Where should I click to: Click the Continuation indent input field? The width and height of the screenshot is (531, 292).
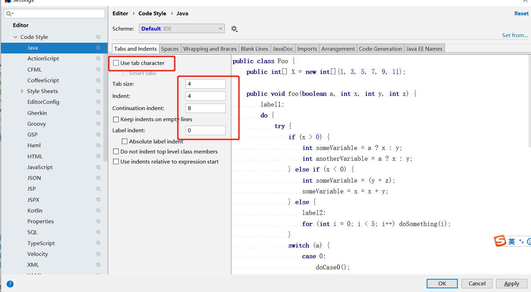tap(205, 108)
